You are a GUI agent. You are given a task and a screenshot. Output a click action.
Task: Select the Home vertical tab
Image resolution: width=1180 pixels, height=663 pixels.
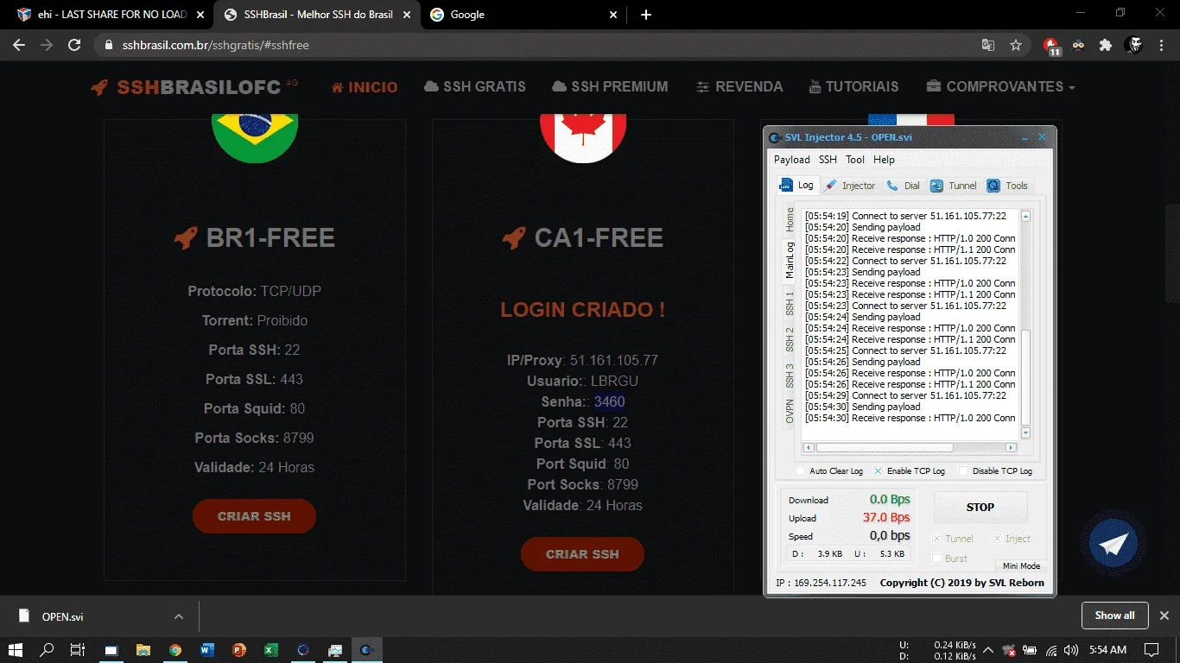coord(790,220)
